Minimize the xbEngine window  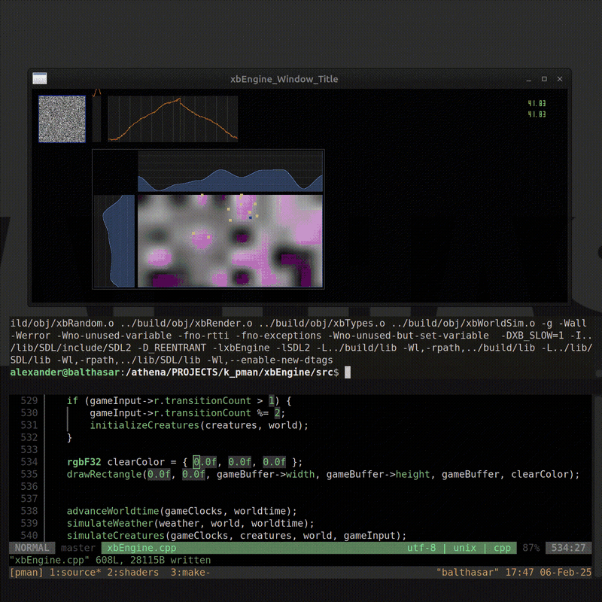527,79
